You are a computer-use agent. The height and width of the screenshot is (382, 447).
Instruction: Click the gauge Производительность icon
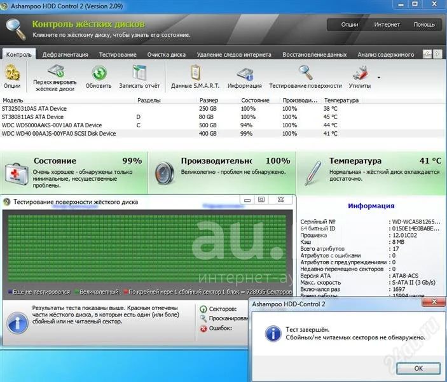click(164, 173)
